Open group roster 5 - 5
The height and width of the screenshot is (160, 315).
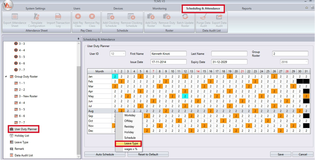click(19, 109)
